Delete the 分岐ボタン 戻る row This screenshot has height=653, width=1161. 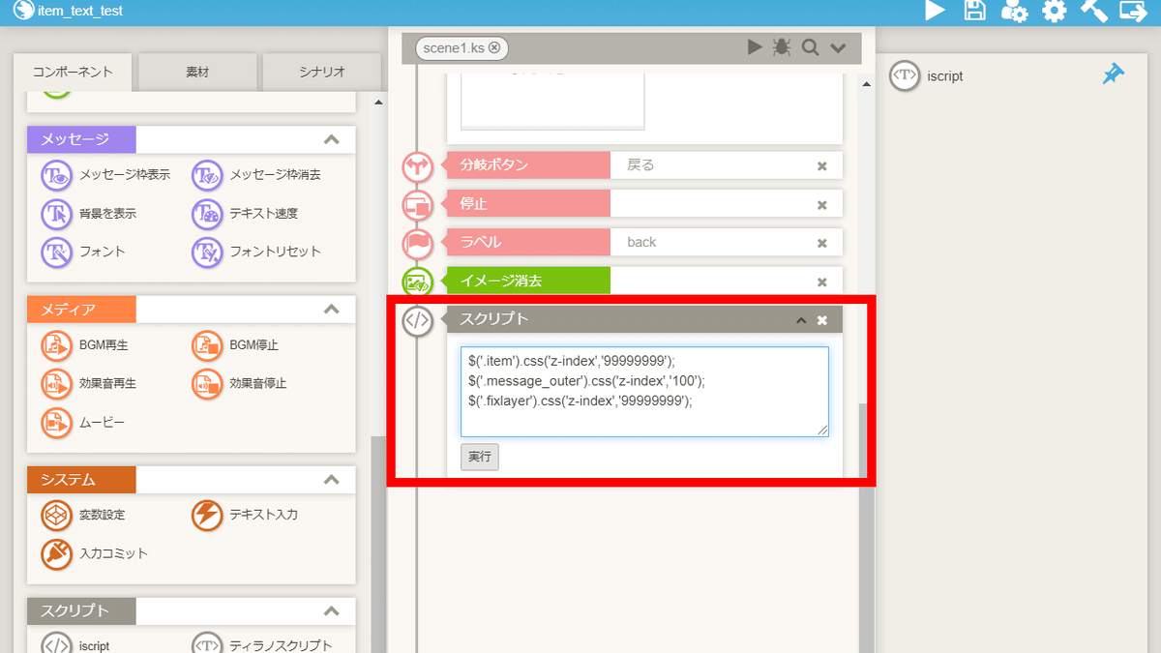click(822, 165)
